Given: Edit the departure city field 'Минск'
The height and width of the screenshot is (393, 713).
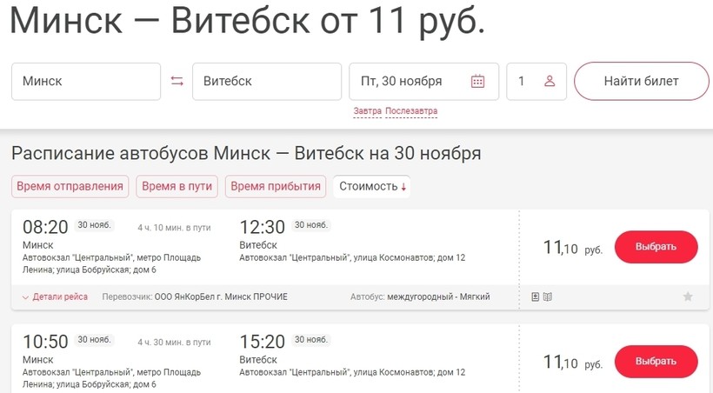Looking at the screenshot, I should coord(85,82).
